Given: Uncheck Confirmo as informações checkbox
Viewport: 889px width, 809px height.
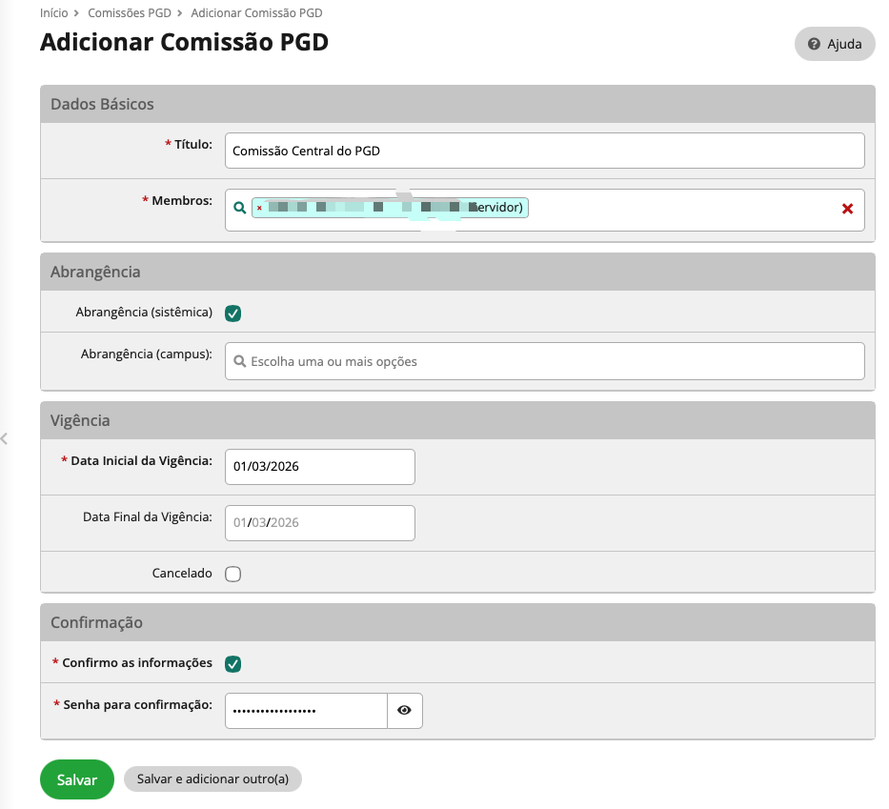Looking at the screenshot, I should (233, 663).
